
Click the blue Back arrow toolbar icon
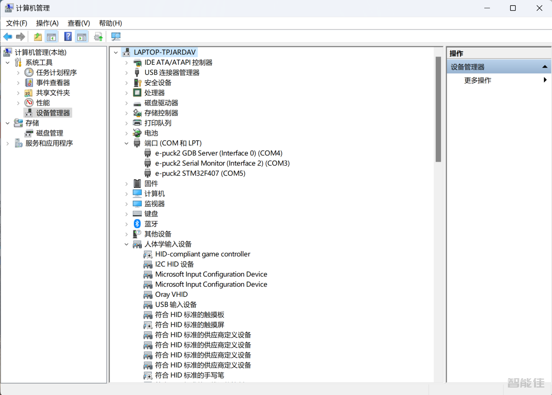[7, 37]
